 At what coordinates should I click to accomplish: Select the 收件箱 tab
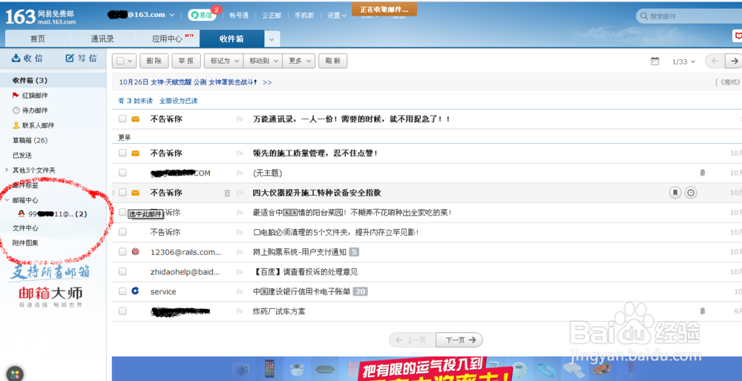(232, 39)
